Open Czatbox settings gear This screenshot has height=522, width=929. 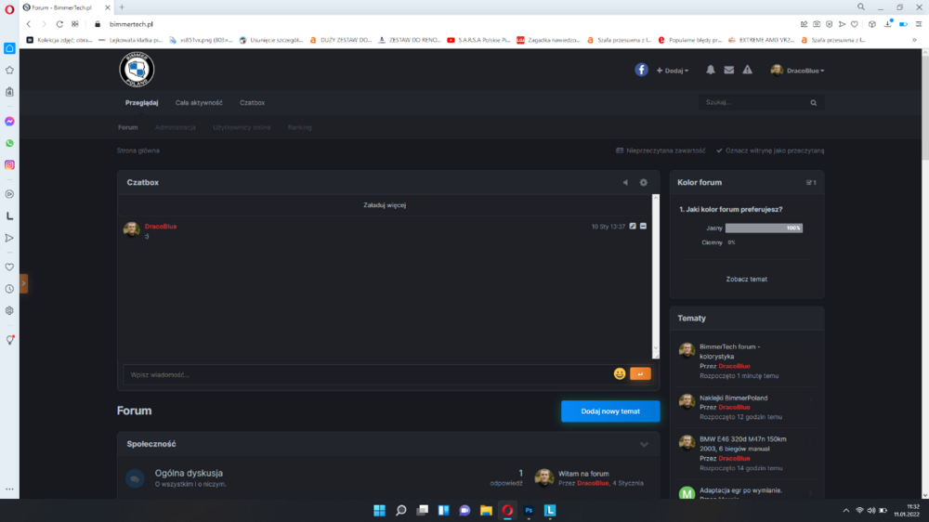[644, 182]
